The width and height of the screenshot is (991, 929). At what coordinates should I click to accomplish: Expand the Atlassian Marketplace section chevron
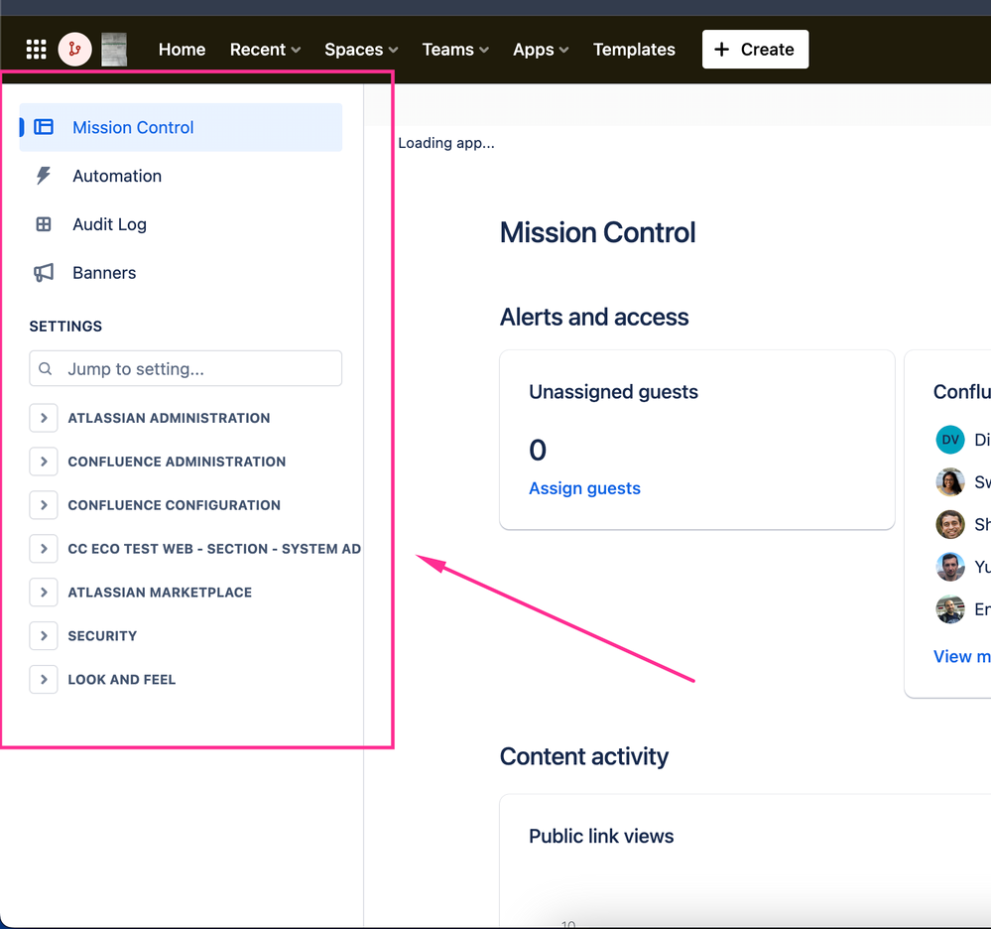[x=44, y=593]
